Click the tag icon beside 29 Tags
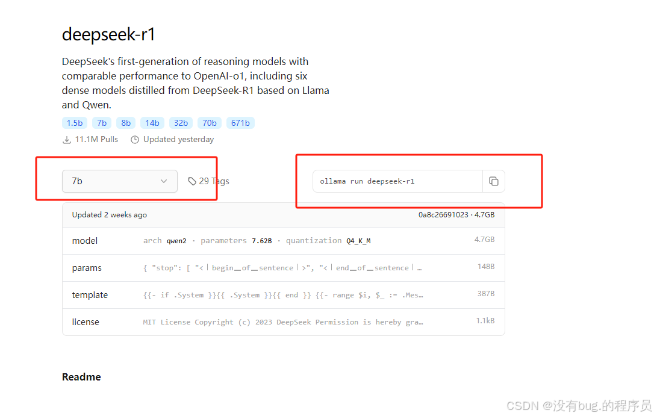 click(x=192, y=181)
